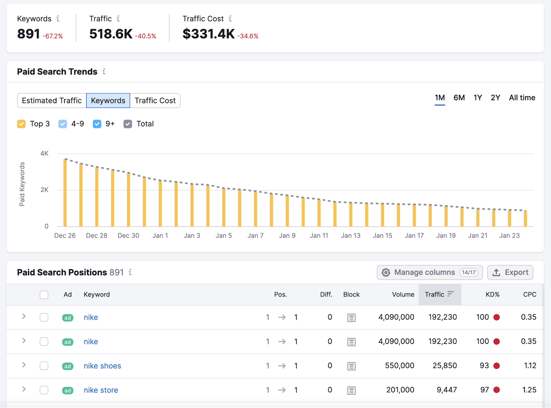
Task: Check the select-all checkbox in table header
Action: [x=44, y=295]
